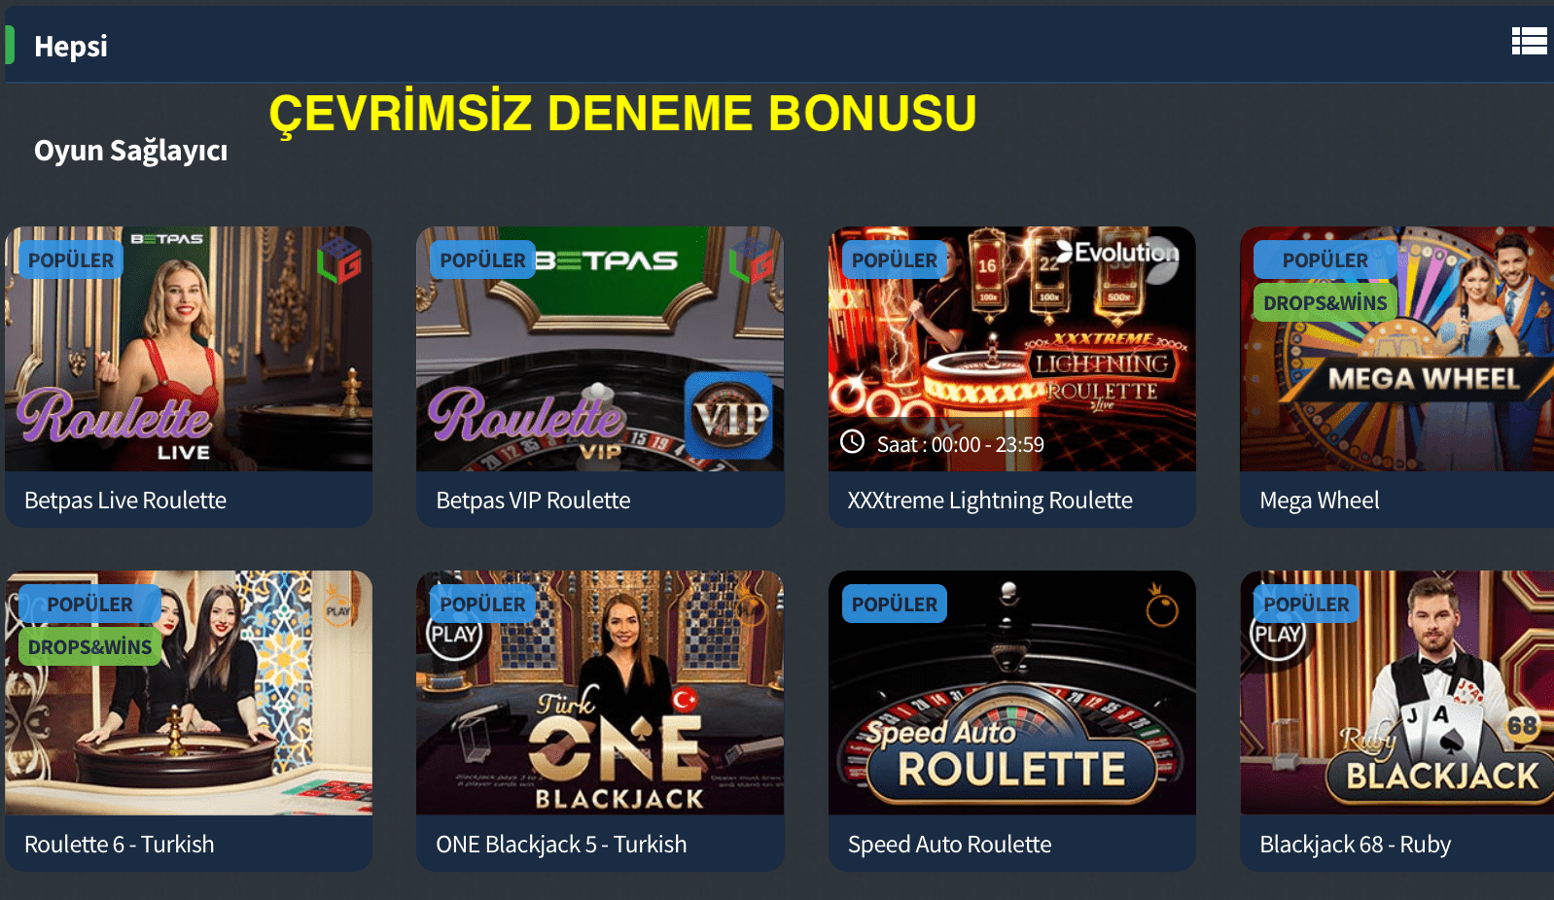Click the PLAY logo on ONE Blackjack card
Screen dimensions: 1554x900
click(453, 635)
